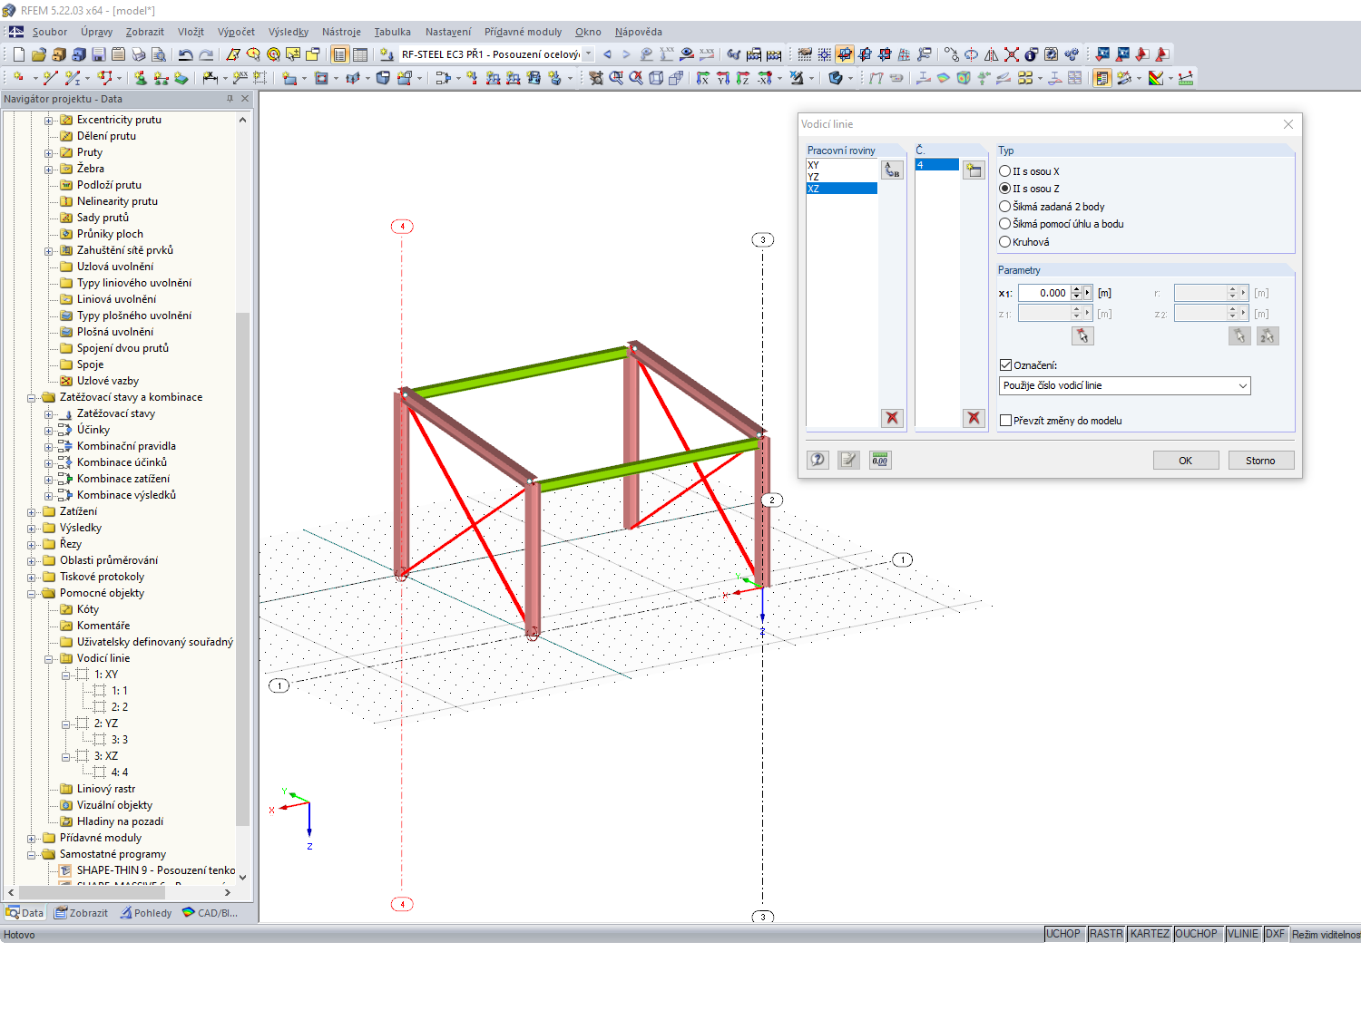Toggle the Table panel icon

(360, 54)
